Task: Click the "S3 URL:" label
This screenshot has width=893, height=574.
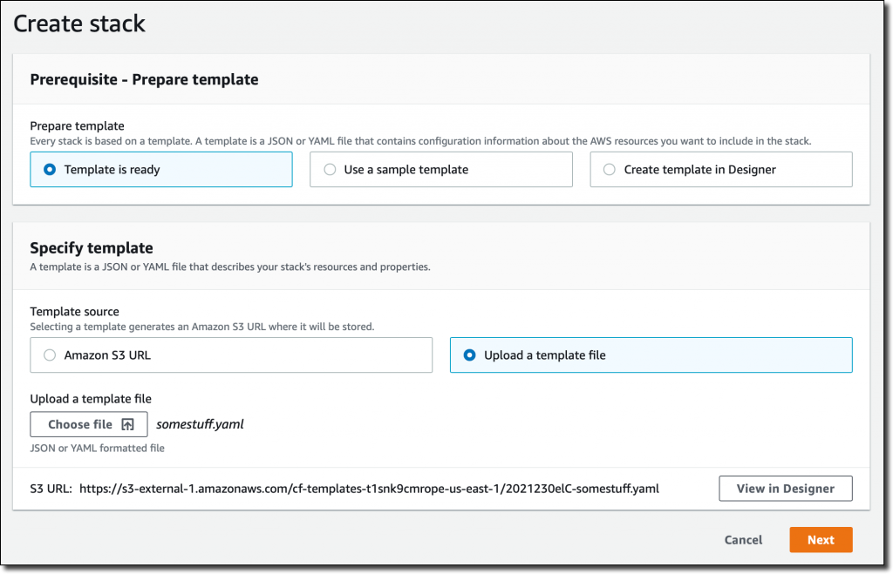Action: [x=51, y=489]
